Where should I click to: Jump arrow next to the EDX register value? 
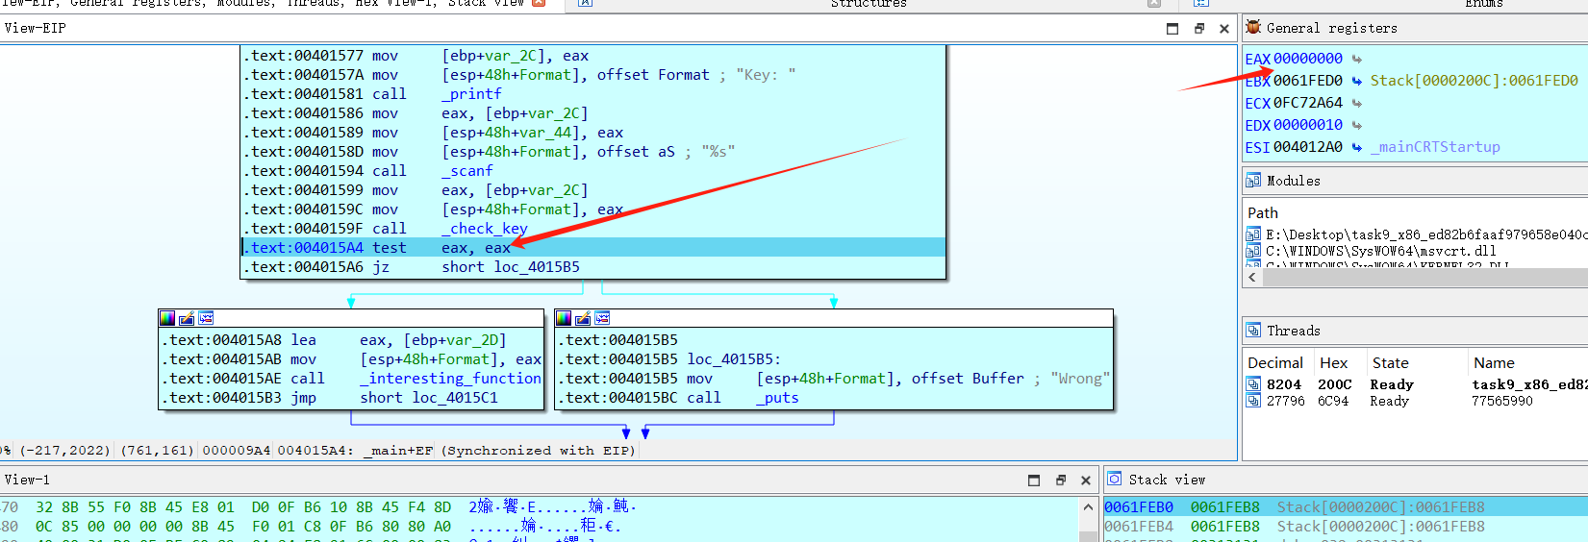(x=1357, y=125)
